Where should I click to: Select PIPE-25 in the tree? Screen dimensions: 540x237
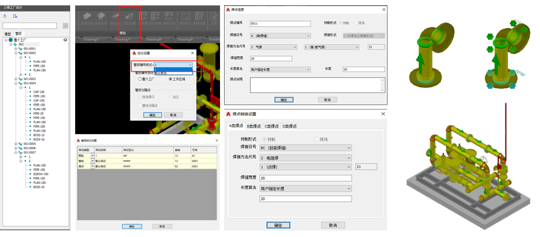pyautogui.click(x=39, y=114)
